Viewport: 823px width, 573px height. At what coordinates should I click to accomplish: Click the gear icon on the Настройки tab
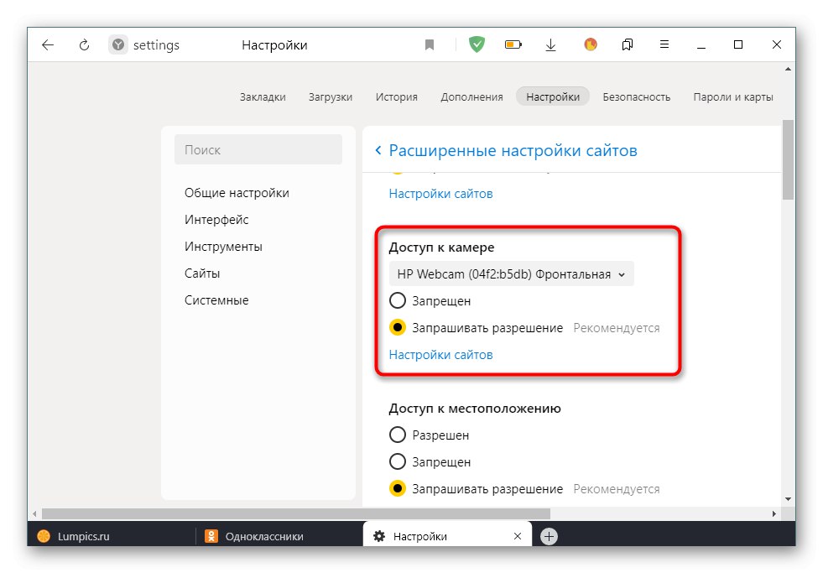click(379, 536)
